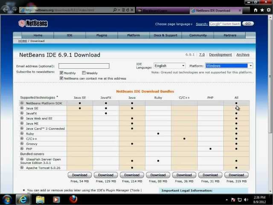Open Firefox from the taskbar
Image resolution: width=273 pixels, height=205 pixels.
73,199
